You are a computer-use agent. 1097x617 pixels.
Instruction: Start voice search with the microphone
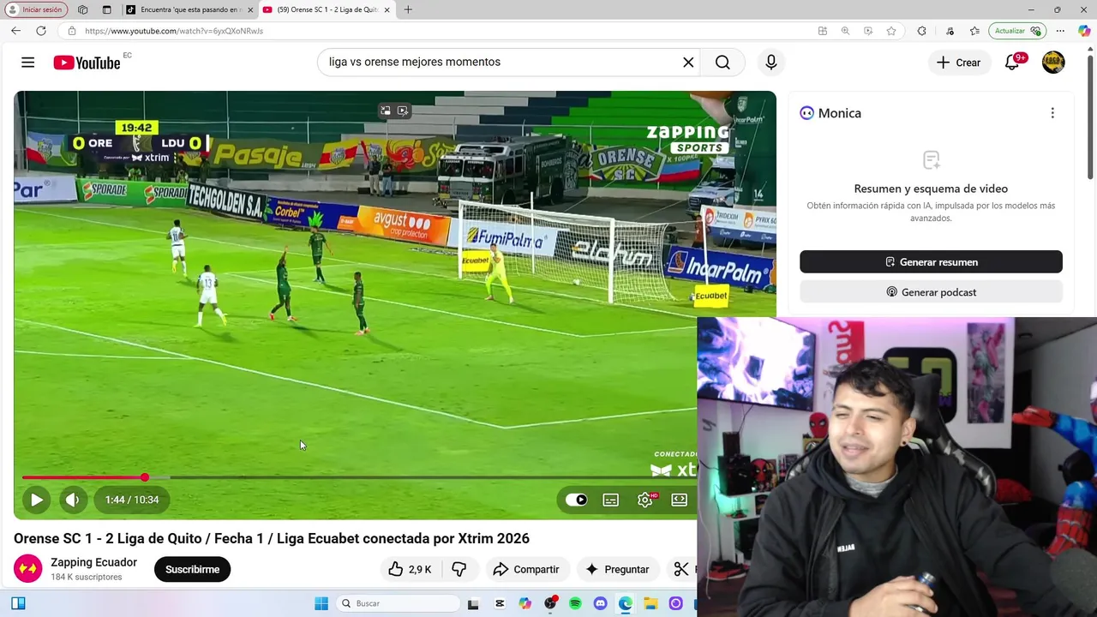(771, 62)
